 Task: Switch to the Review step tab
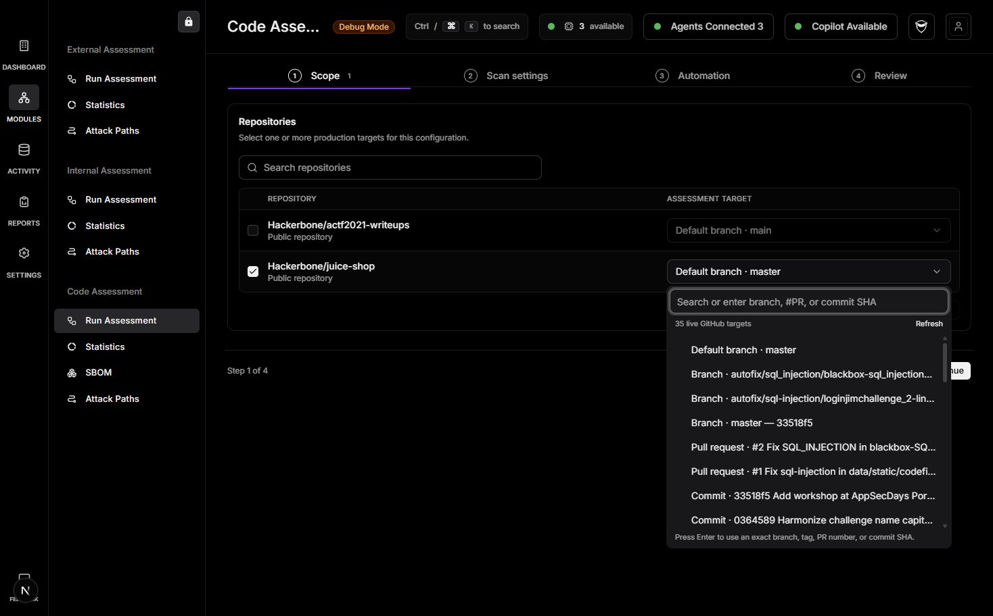pyautogui.click(x=879, y=76)
